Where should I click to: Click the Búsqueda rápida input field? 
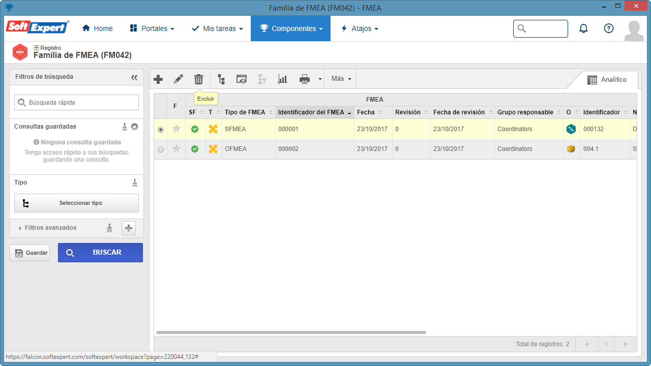point(76,102)
